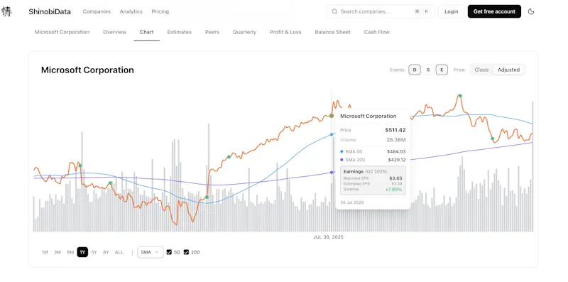Select the Microsoft Corporation tab
The height and width of the screenshot is (282, 568).
[x=62, y=32]
